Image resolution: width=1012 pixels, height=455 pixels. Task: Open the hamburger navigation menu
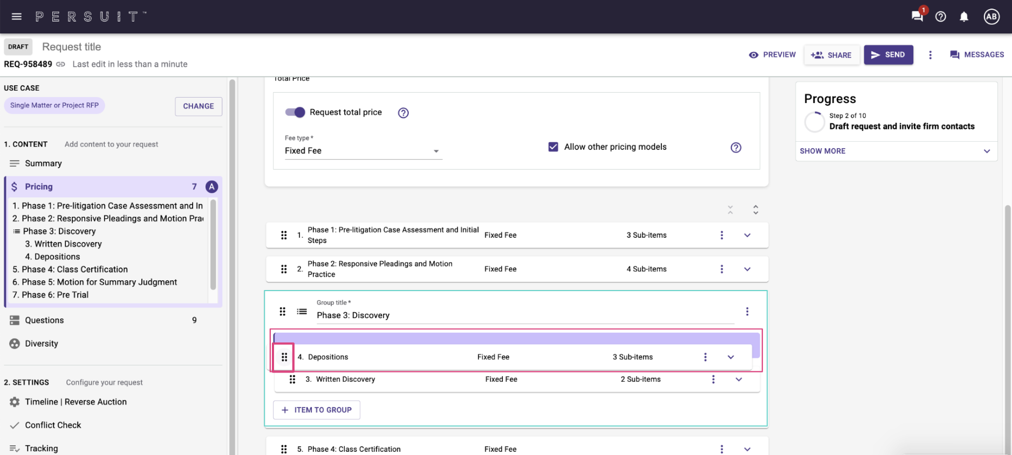(x=17, y=17)
